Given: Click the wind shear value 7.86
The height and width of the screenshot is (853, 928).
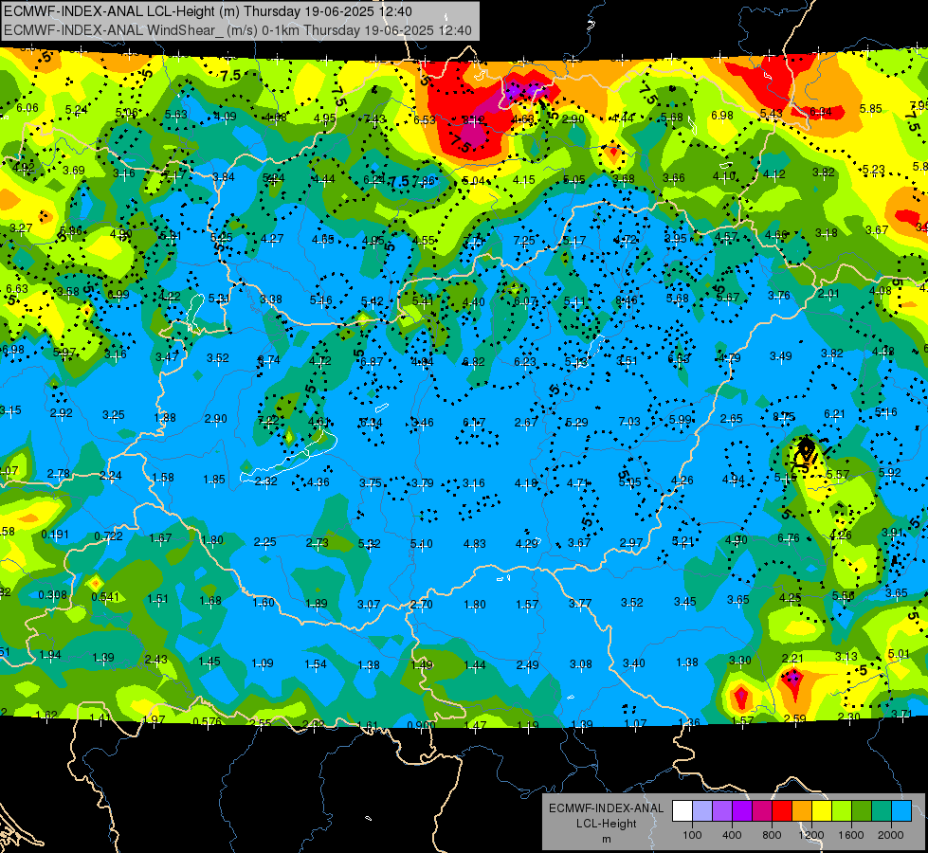Looking at the screenshot, I should (x=423, y=181).
